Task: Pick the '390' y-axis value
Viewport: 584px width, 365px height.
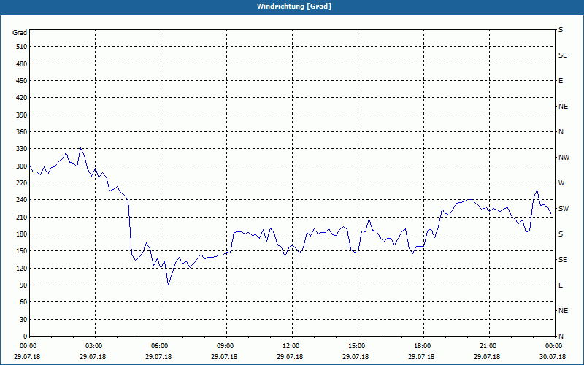Action: [x=22, y=115]
